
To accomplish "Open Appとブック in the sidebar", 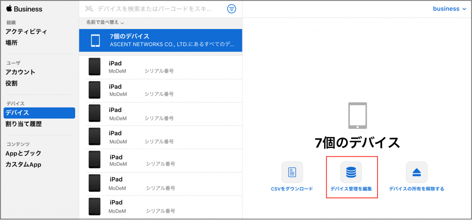I will pyautogui.click(x=24, y=153).
